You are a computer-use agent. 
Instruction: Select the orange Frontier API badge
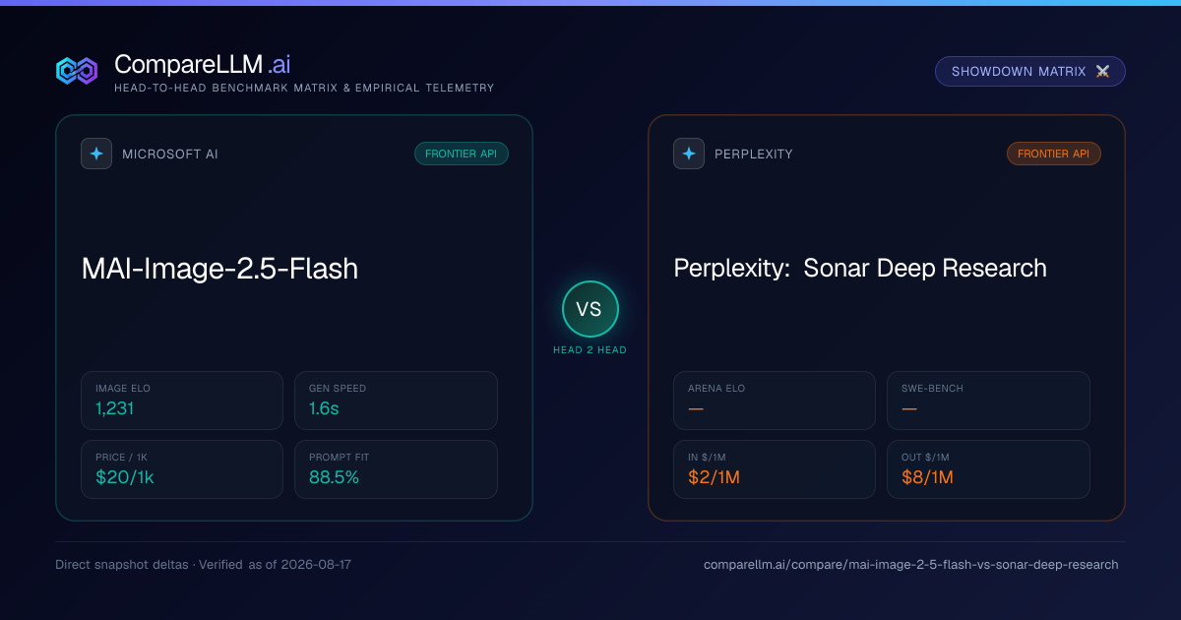[1053, 154]
